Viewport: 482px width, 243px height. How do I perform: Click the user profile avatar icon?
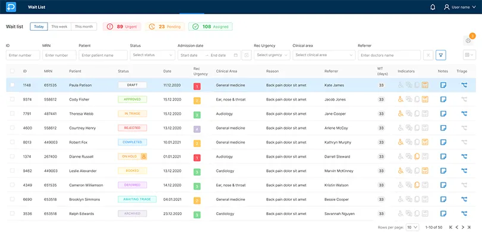(447, 7)
